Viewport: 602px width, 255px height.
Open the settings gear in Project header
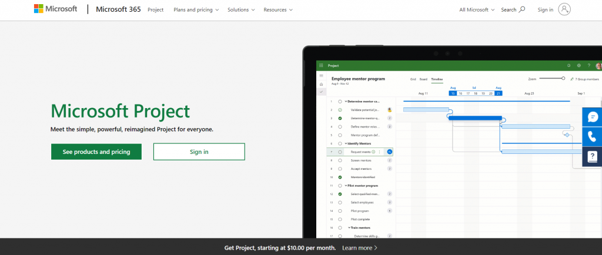coord(579,66)
